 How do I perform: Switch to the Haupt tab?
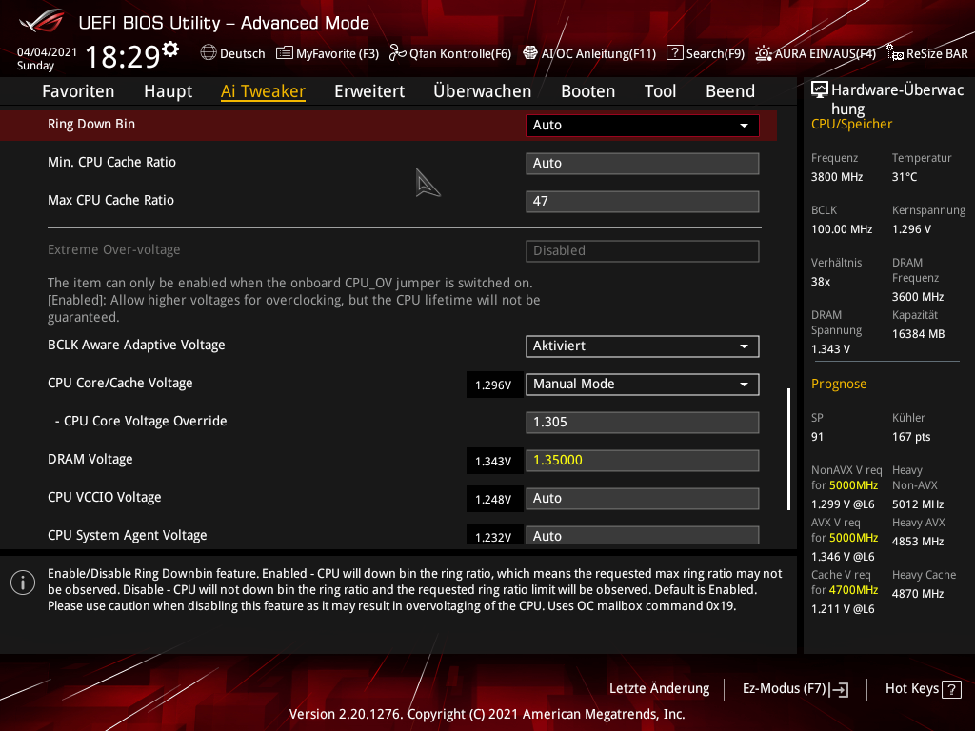tap(169, 91)
